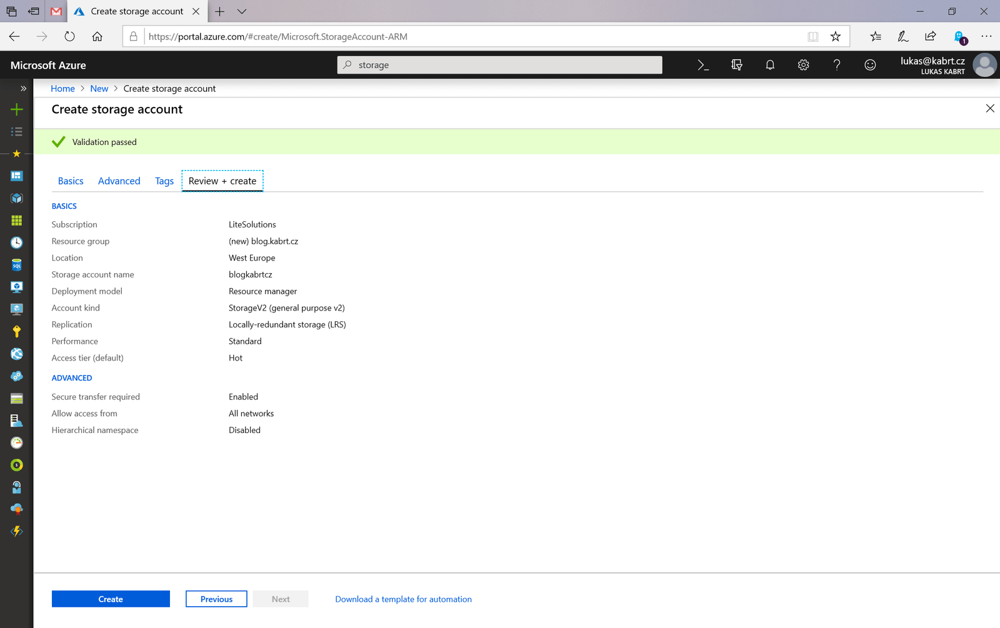
Task: Switch to the Basics tab
Action: coord(71,181)
